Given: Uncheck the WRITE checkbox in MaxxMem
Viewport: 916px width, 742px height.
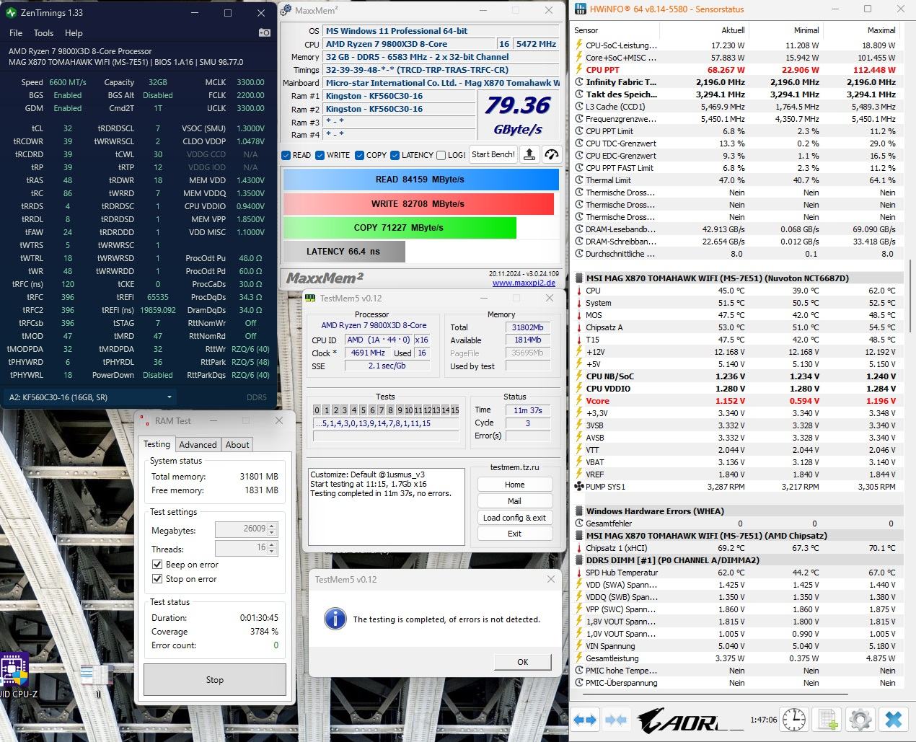Looking at the screenshot, I should 320,155.
